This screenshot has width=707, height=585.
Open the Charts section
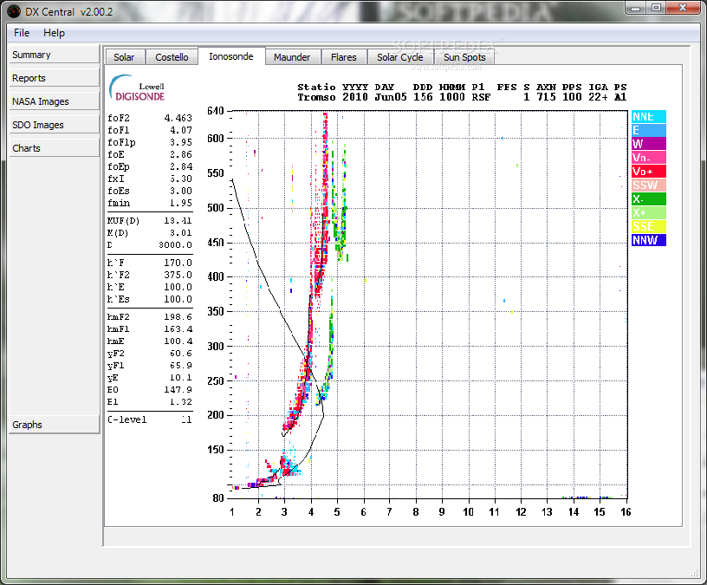click(x=54, y=148)
